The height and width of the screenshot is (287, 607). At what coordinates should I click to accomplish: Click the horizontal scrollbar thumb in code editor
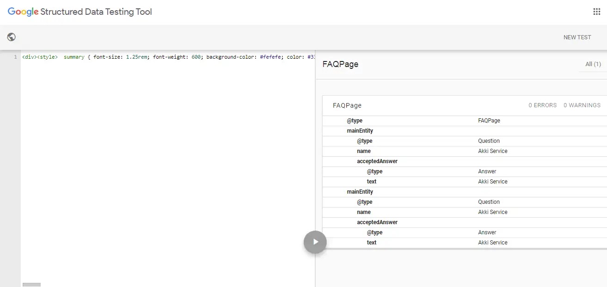[31, 285]
